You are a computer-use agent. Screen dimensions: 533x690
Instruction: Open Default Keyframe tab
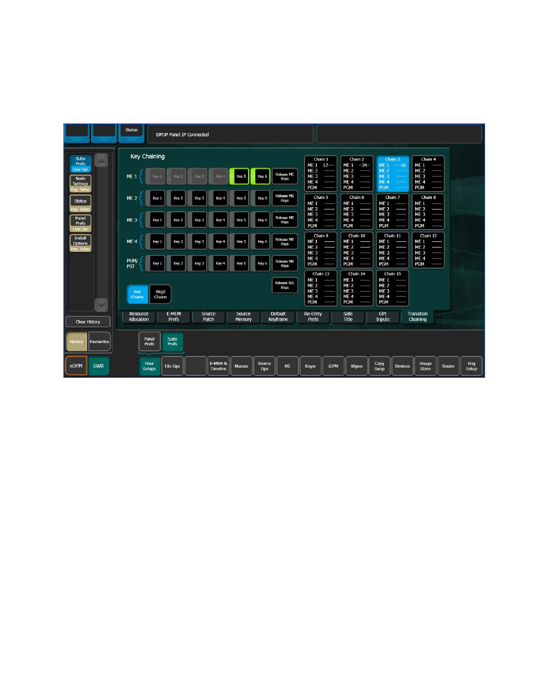point(278,317)
